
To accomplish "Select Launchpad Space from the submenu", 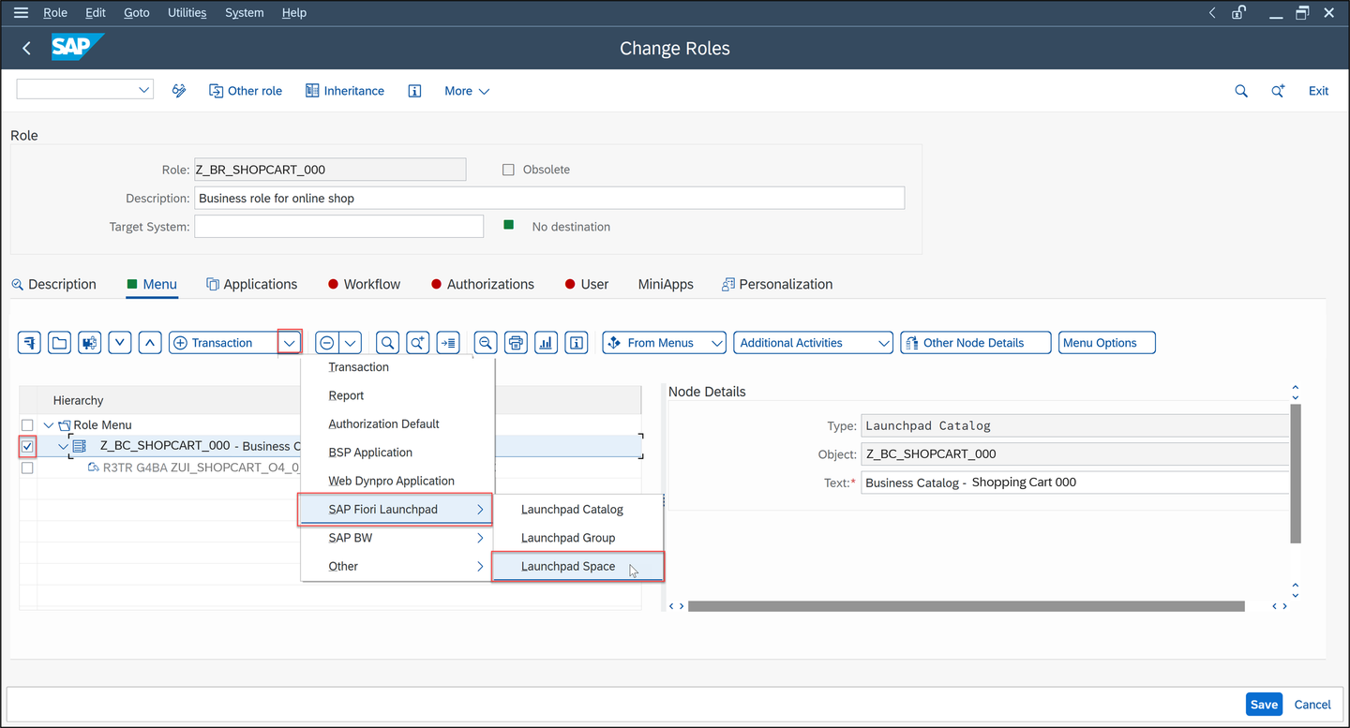I will 577,566.
